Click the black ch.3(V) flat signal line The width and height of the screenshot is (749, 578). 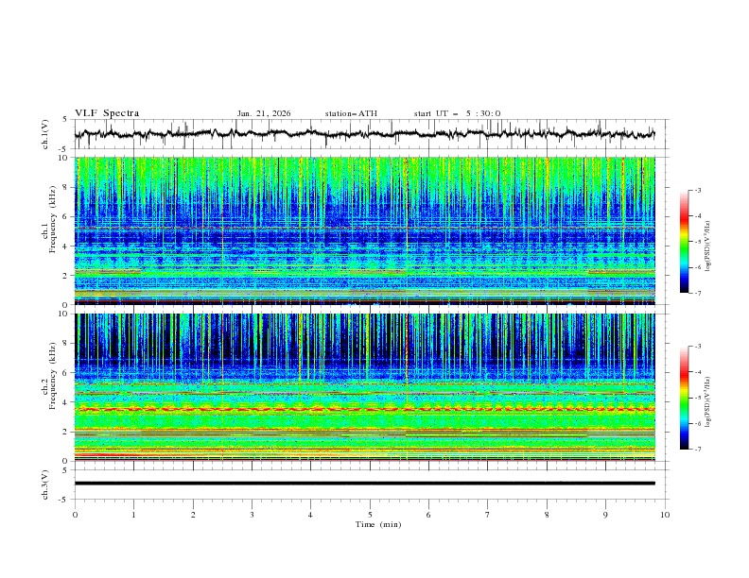365,483
